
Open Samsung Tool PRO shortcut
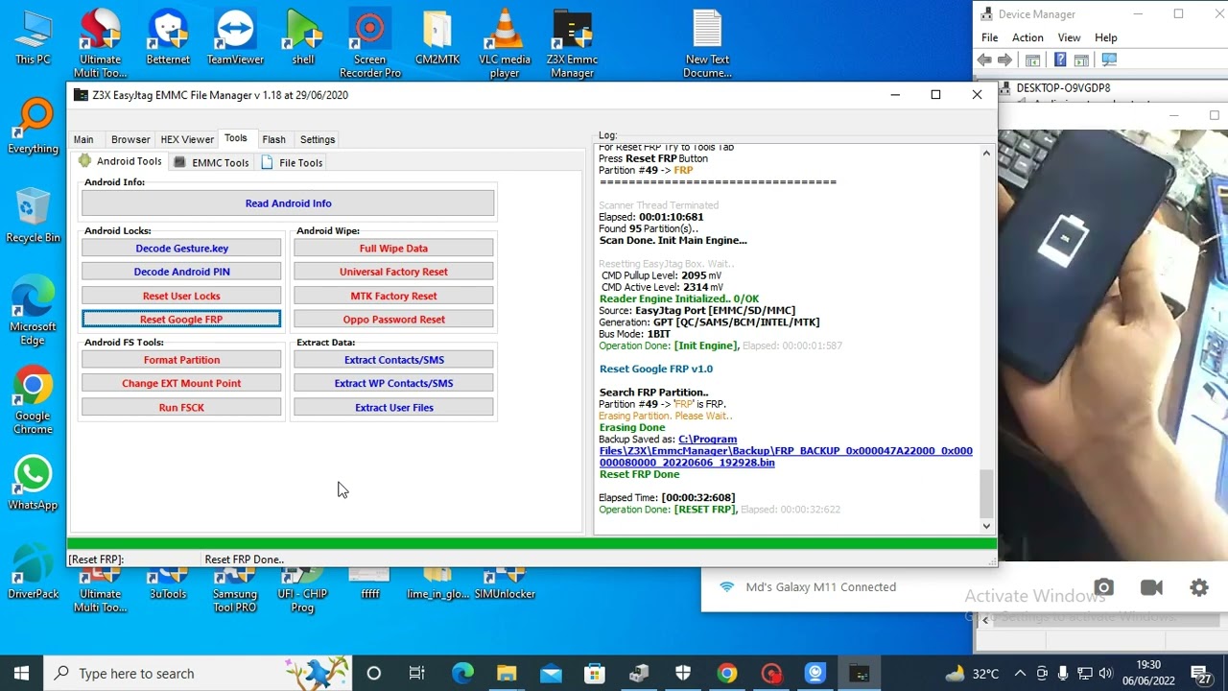pos(235,589)
